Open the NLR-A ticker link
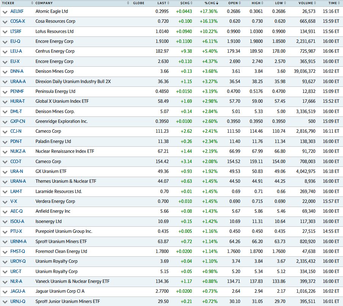The height and width of the screenshot is (306, 343). click(16, 281)
